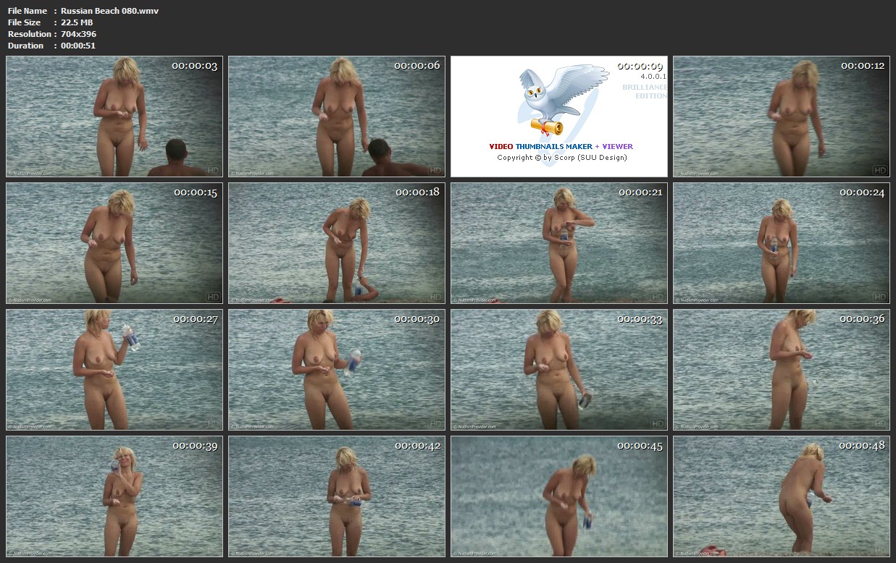Click the Duration value 00:00:51
896x563 pixels.
click(x=78, y=46)
